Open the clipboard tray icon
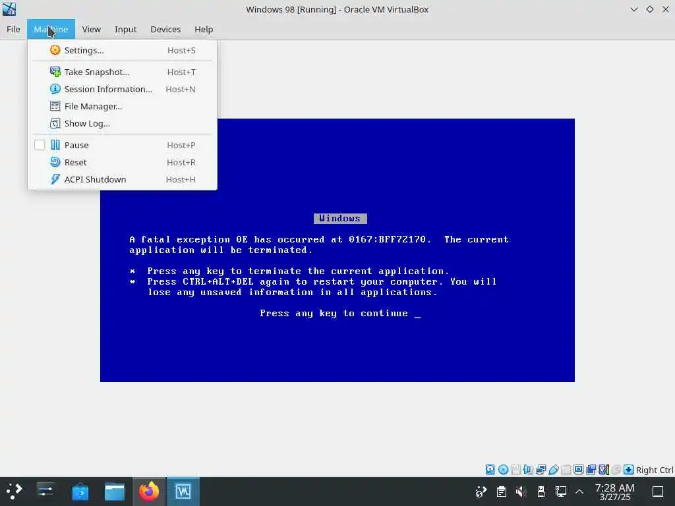The image size is (675, 506). pyautogui.click(x=502, y=492)
